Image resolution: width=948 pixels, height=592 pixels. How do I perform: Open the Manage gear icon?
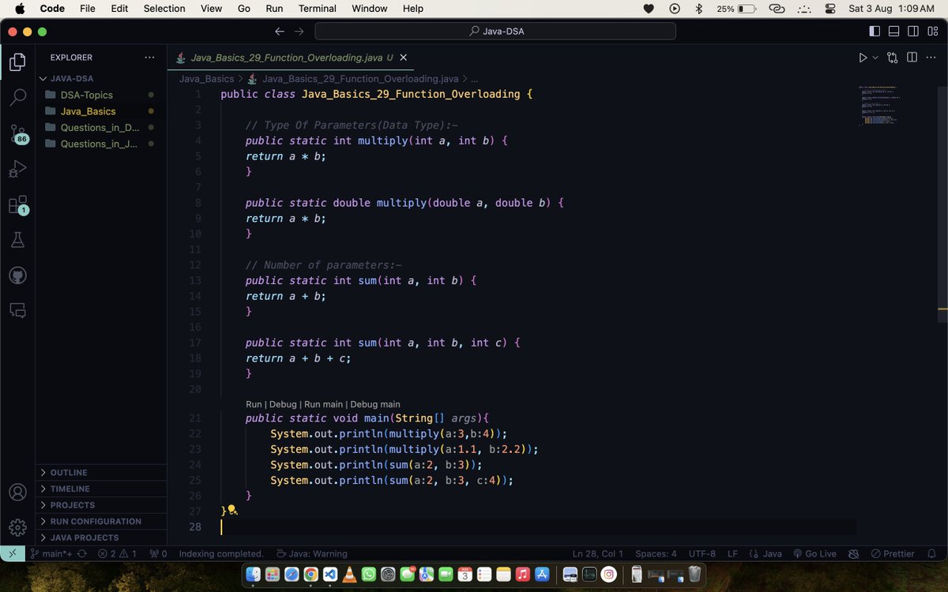click(x=17, y=527)
